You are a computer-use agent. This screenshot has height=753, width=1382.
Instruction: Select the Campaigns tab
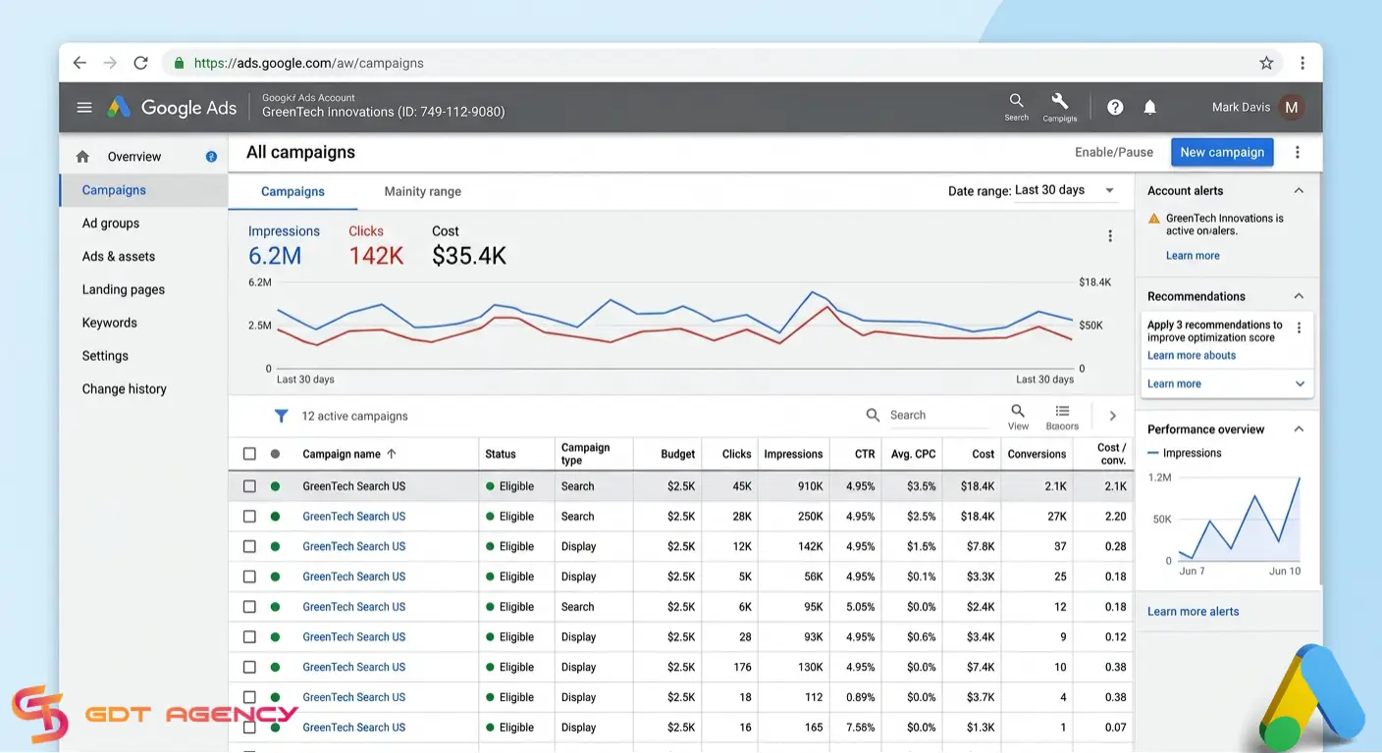pos(292,191)
